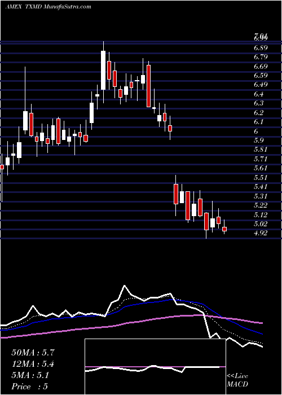This screenshot has height=395, width=282.
Task: Select the 5.22 price level label
Action: (x=261, y=205)
